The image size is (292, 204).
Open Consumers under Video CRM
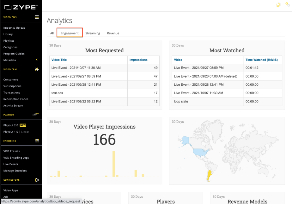click(x=11, y=79)
